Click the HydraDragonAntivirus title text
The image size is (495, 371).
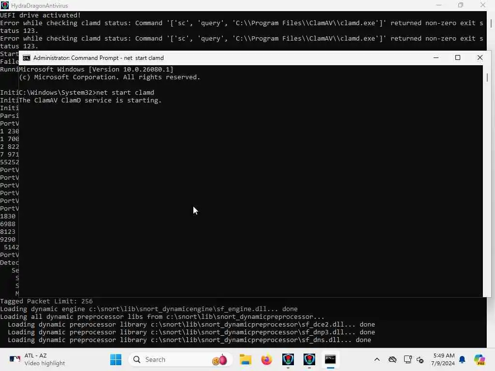40,6
